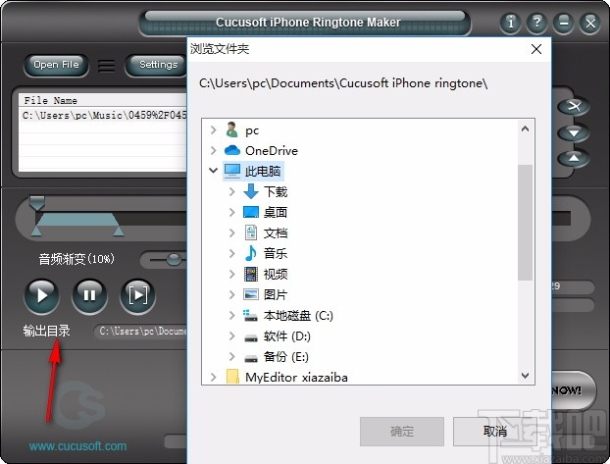Click the right clip end triangle marker
This screenshot has width=610, height=464.
click(119, 232)
